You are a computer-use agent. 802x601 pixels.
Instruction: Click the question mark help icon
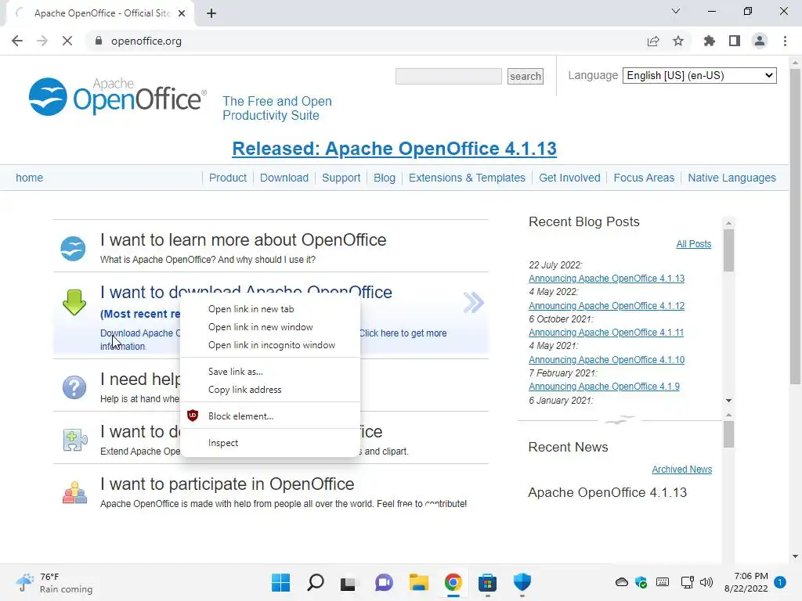pos(74,387)
